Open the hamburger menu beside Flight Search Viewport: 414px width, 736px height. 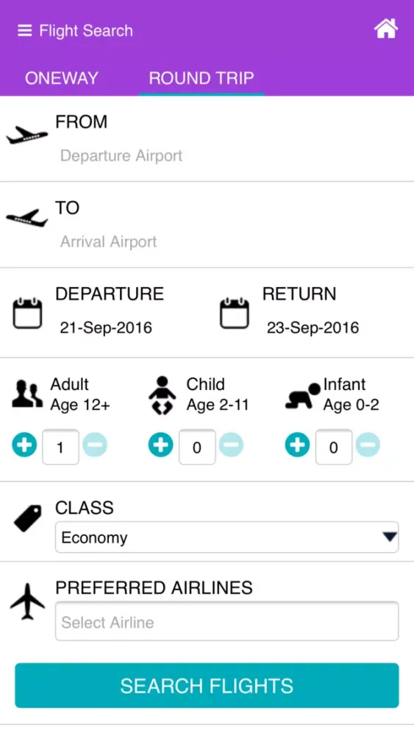tap(24, 31)
